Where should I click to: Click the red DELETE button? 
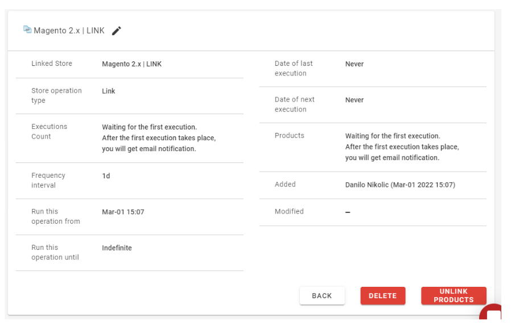(382, 295)
